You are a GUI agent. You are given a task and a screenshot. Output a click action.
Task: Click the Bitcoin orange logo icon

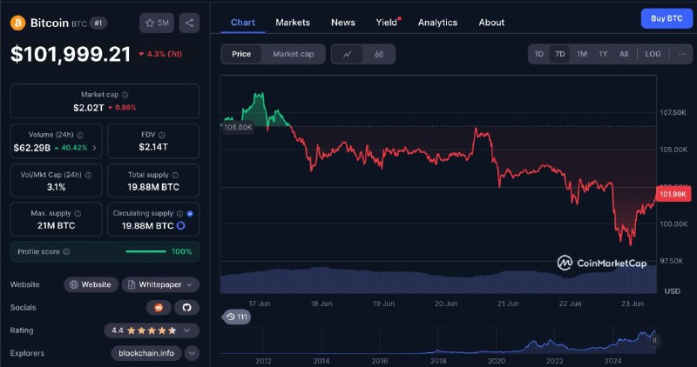pos(17,23)
